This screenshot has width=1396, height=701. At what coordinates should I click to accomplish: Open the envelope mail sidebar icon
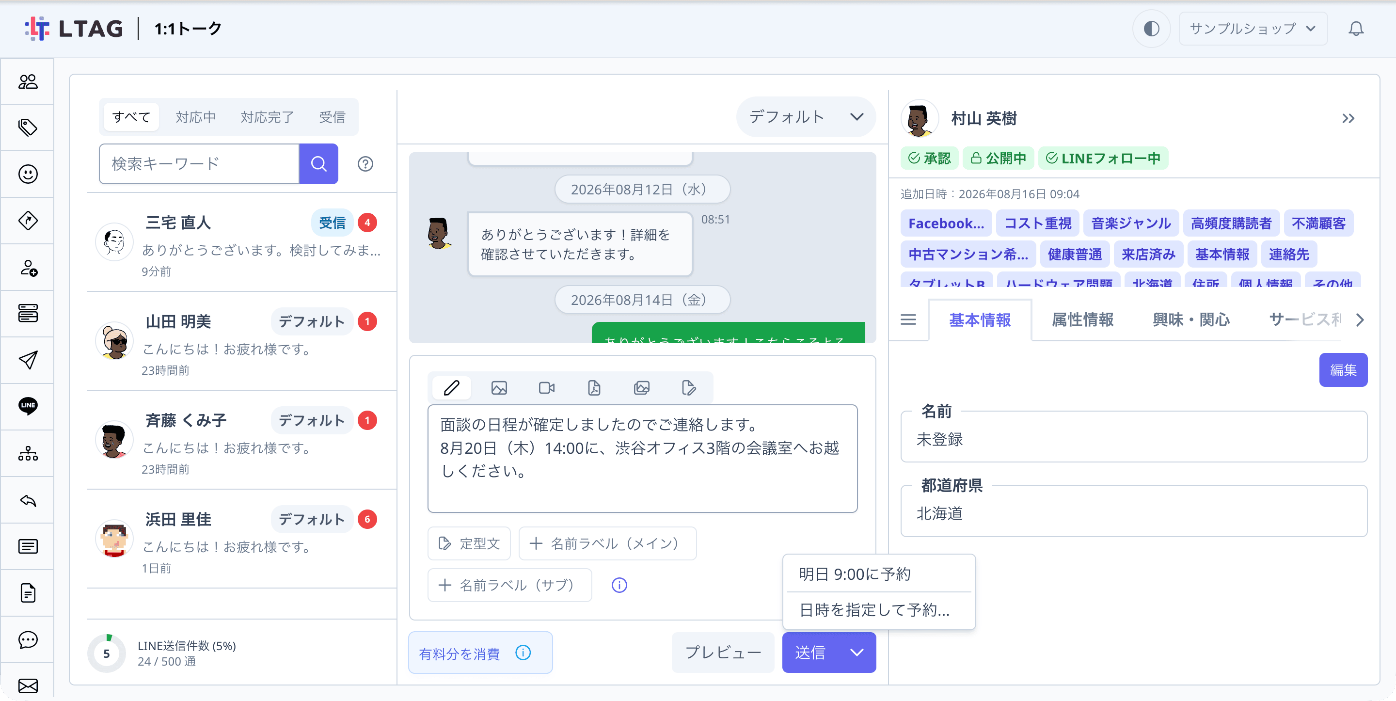28,685
